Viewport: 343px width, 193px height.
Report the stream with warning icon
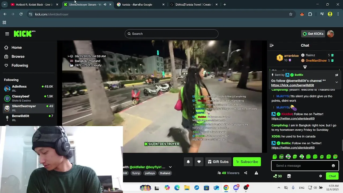click(256, 173)
